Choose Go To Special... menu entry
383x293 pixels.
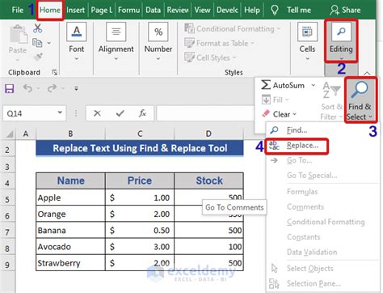(312, 176)
